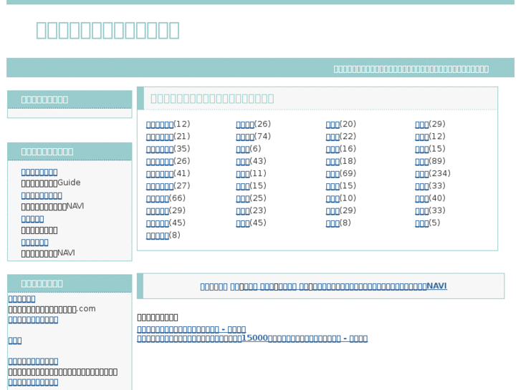Go to the category link showing (16)

pyautogui.click(x=333, y=149)
